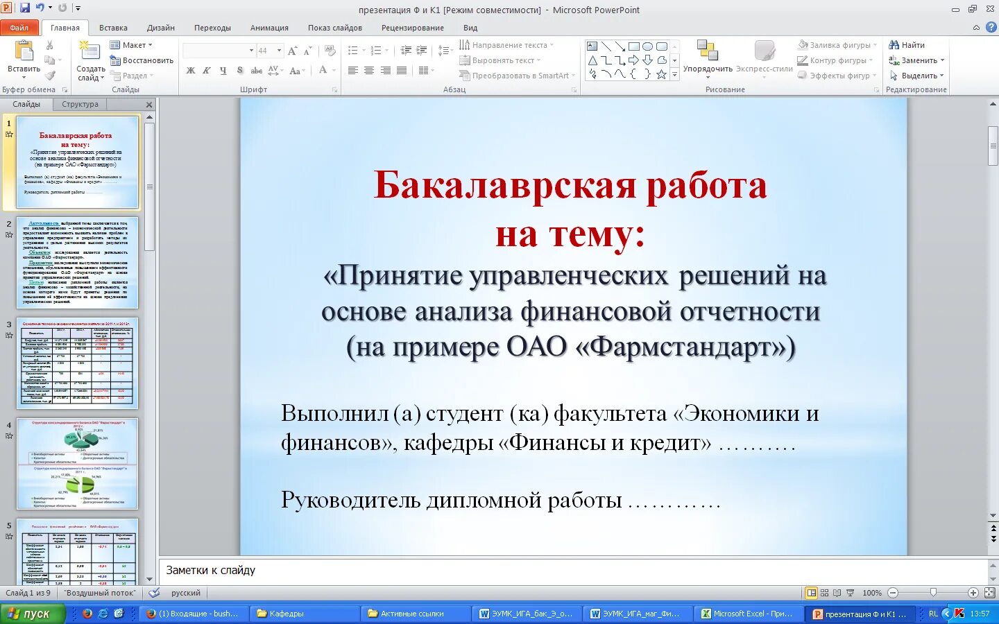Center the paragraph text
This screenshot has height=624, width=999.
369,71
